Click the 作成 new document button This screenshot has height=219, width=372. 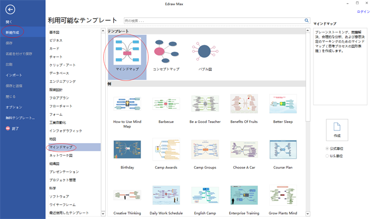[x=337, y=130]
